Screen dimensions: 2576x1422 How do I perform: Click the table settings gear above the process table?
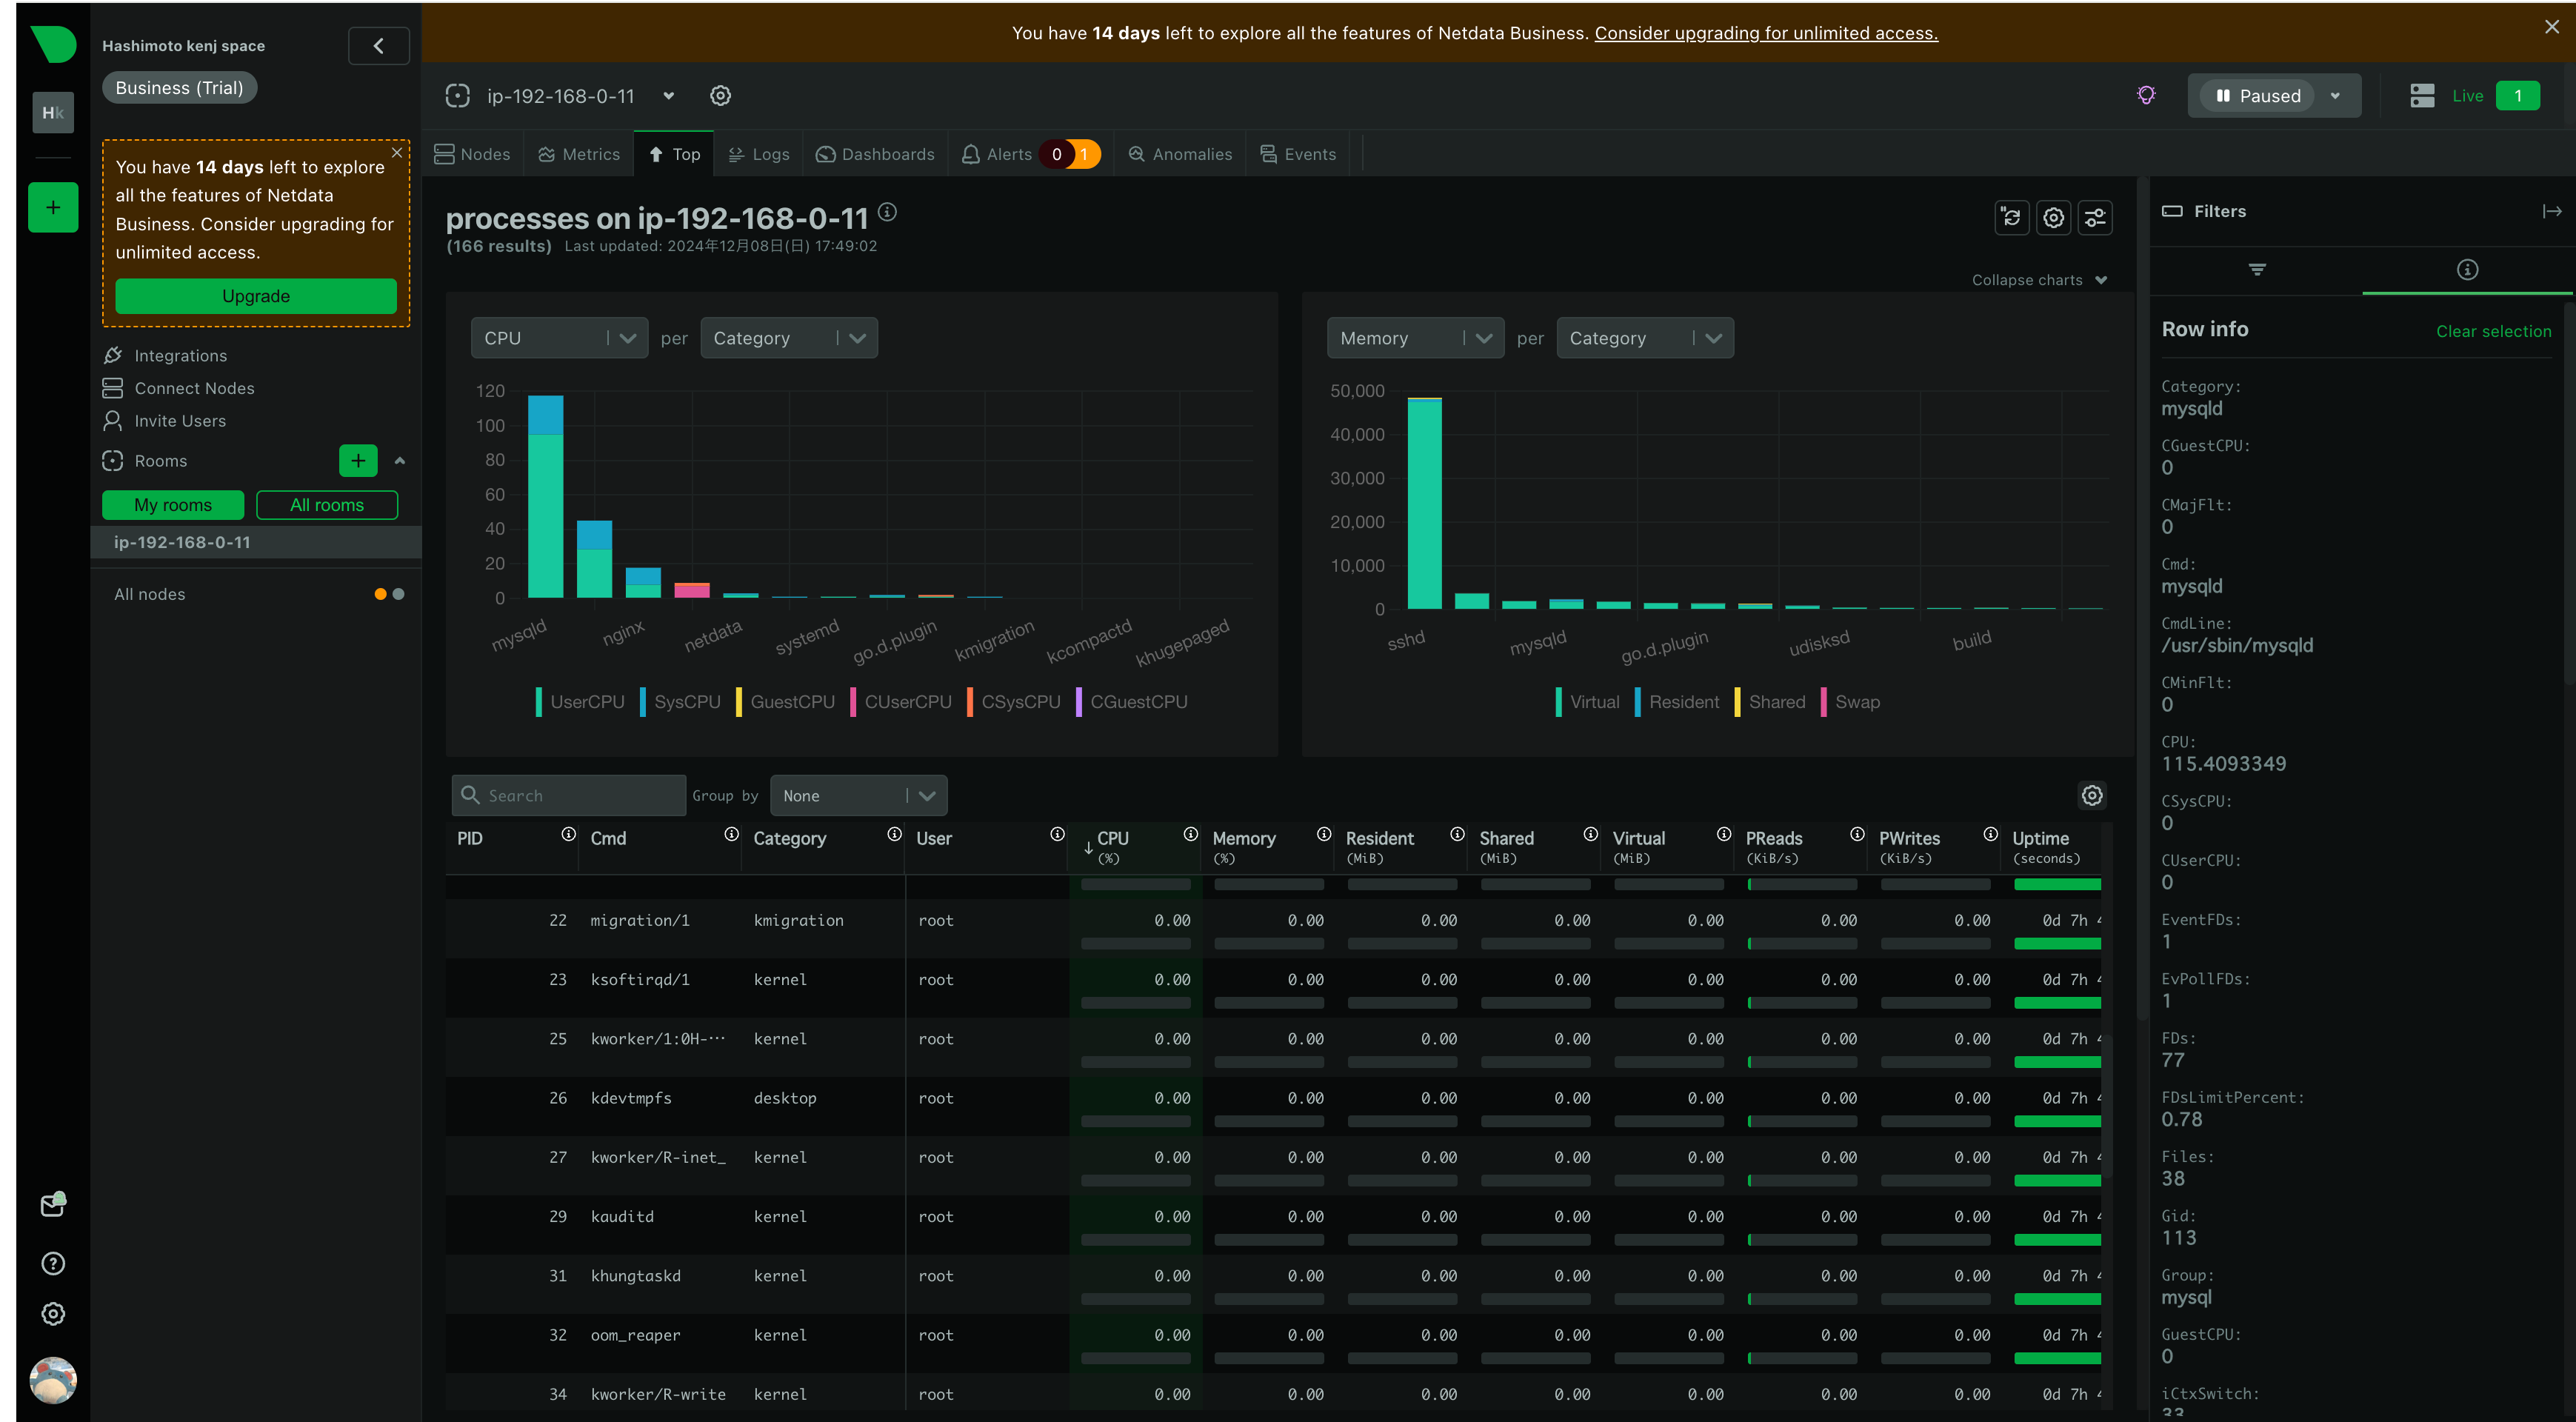click(2092, 795)
